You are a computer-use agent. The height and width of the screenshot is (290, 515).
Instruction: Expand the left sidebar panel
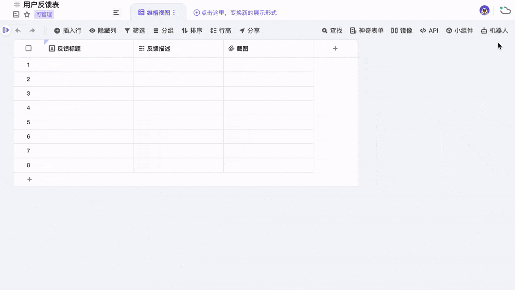point(6,30)
